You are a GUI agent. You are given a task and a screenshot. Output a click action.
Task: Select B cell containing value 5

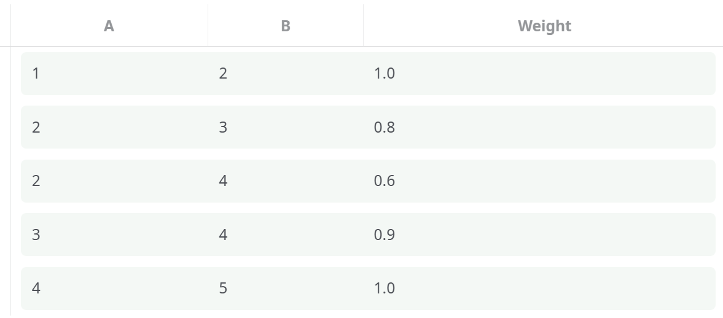click(x=223, y=288)
